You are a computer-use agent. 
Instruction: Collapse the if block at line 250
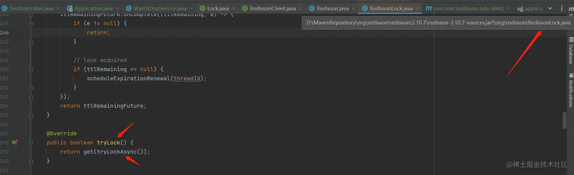[31, 69]
